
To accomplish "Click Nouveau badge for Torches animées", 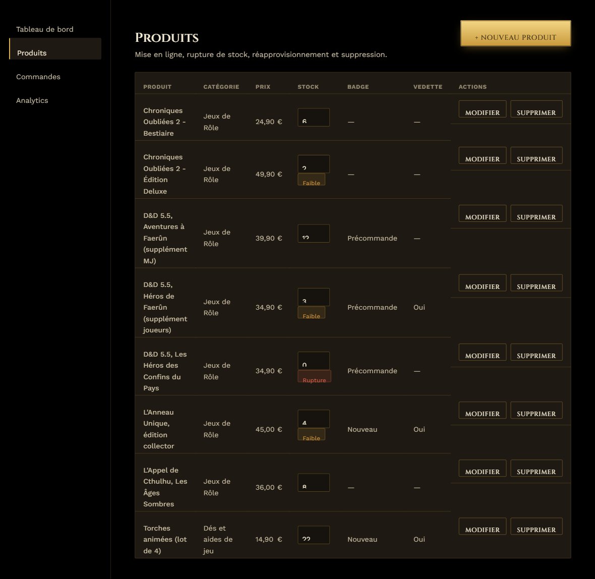I will tap(363, 539).
